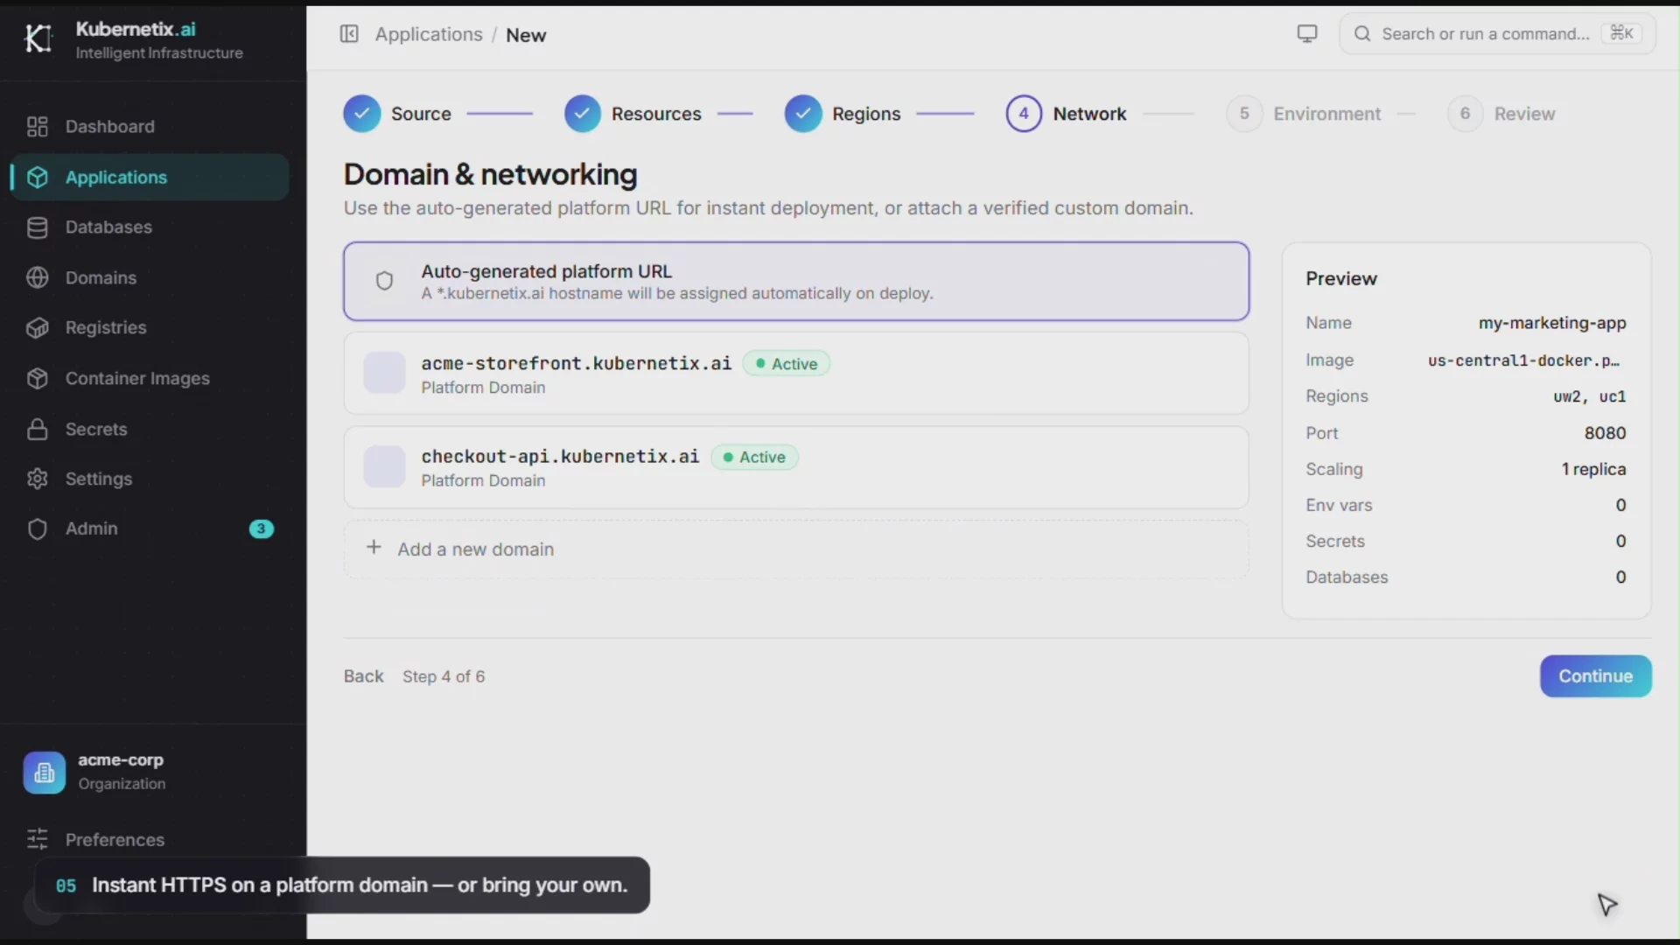The height and width of the screenshot is (945, 1680).
Task: Go to Databases in the sidebar
Action: tap(150, 227)
